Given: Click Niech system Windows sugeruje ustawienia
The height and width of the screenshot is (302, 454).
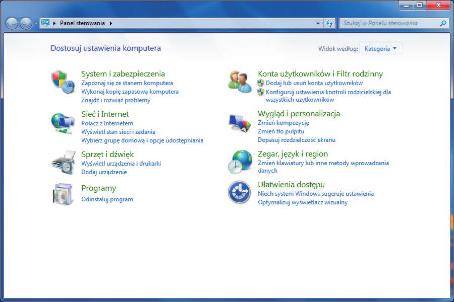Looking at the screenshot, I should (x=316, y=194).
